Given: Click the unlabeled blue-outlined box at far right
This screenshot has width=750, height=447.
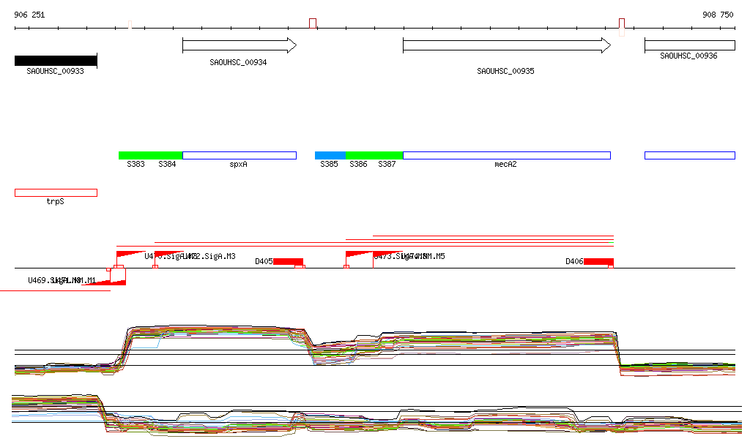Looking at the screenshot, I should point(689,155).
